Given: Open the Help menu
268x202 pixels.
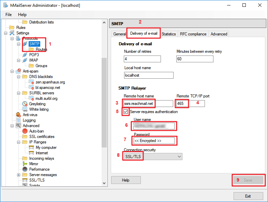Looking at the screenshot, I should pos(22,15).
